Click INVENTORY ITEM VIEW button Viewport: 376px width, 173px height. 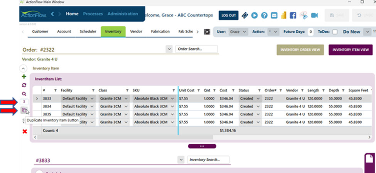point(351,50)
